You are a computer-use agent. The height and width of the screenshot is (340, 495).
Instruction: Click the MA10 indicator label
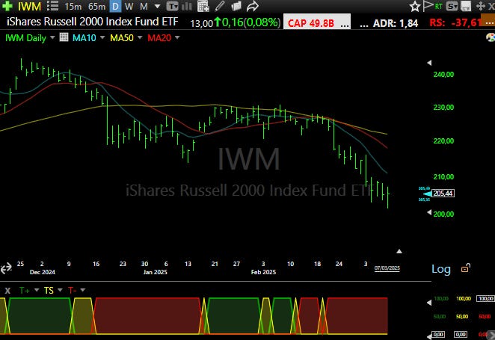point(84,38)
